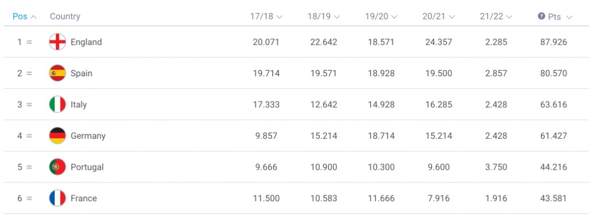The height and width of the screenshot is (215, 589).
Task: Click the France flag icon
Action: point(58,198)
